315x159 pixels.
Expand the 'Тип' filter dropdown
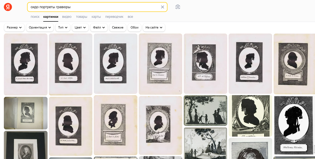coord(63,27)
